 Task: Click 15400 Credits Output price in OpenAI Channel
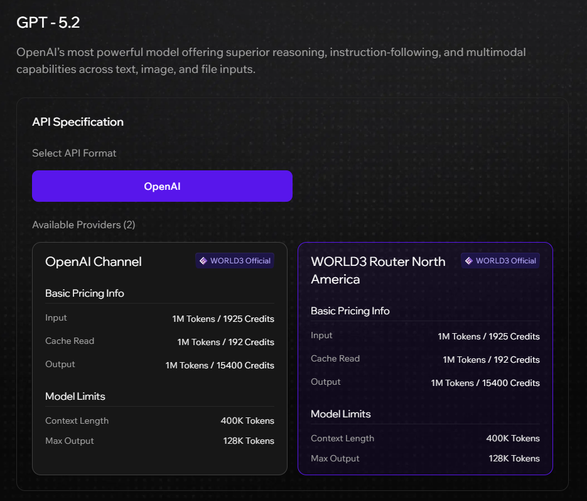[220, 365]
